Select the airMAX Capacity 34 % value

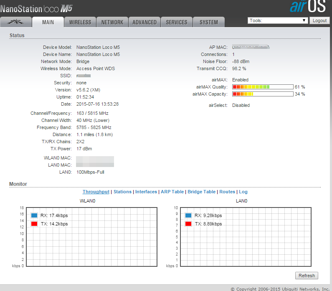point(300,94)
